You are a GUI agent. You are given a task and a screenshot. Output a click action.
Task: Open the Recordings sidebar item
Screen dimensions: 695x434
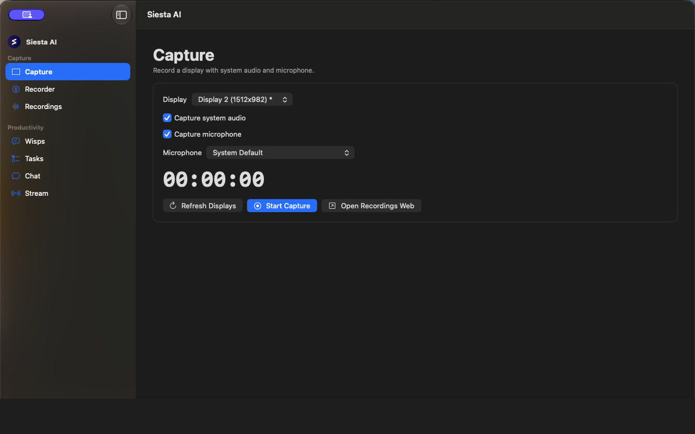pos(68,106)
